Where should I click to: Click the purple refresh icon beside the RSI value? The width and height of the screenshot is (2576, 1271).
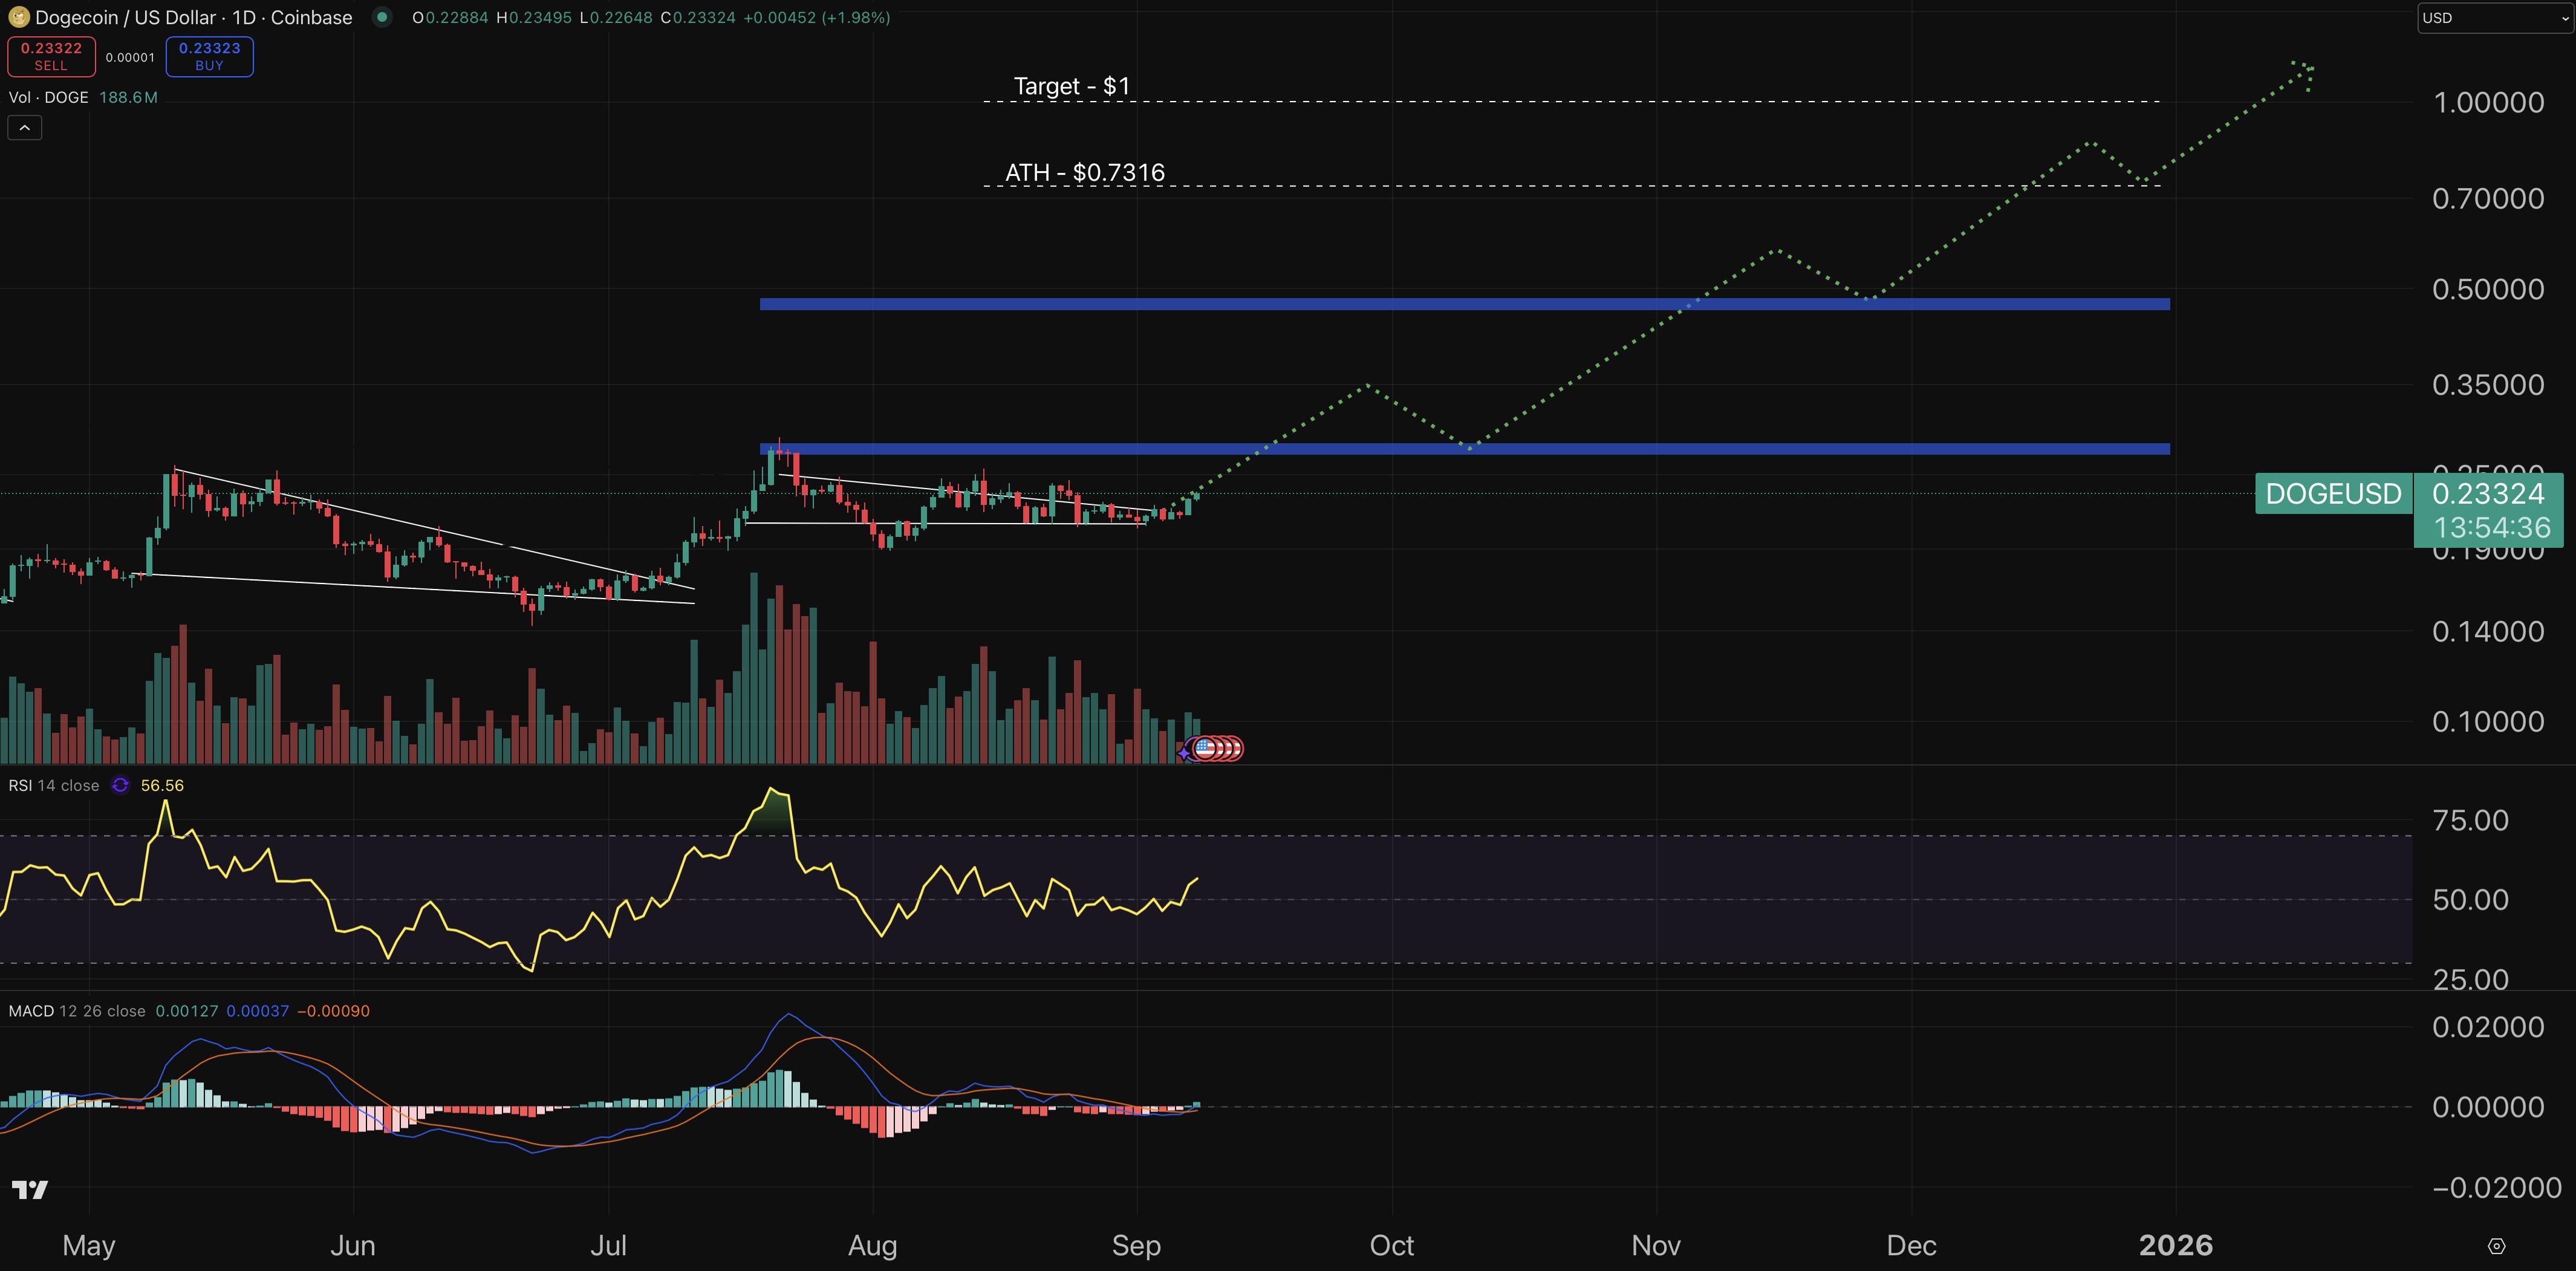coord(120,786)
